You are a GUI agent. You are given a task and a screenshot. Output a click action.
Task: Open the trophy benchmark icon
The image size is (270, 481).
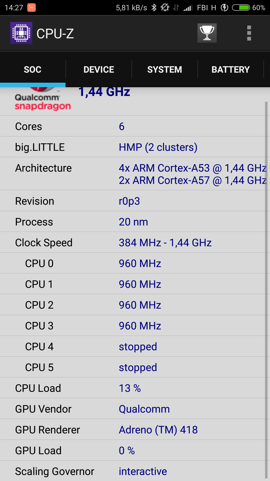207,33
